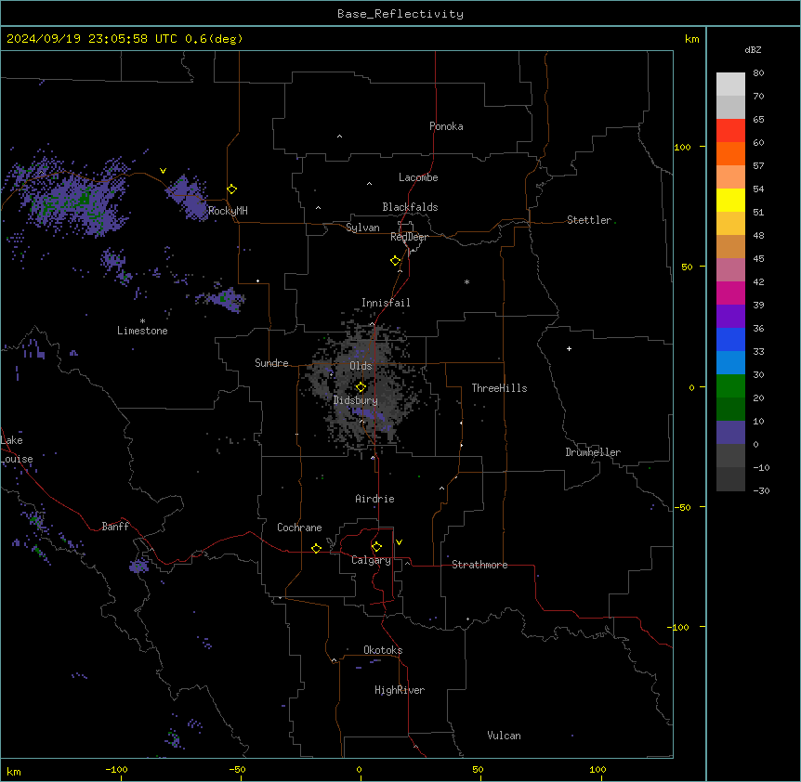Select the Airdrie label

pyautogui.click(x=375, y=499)
